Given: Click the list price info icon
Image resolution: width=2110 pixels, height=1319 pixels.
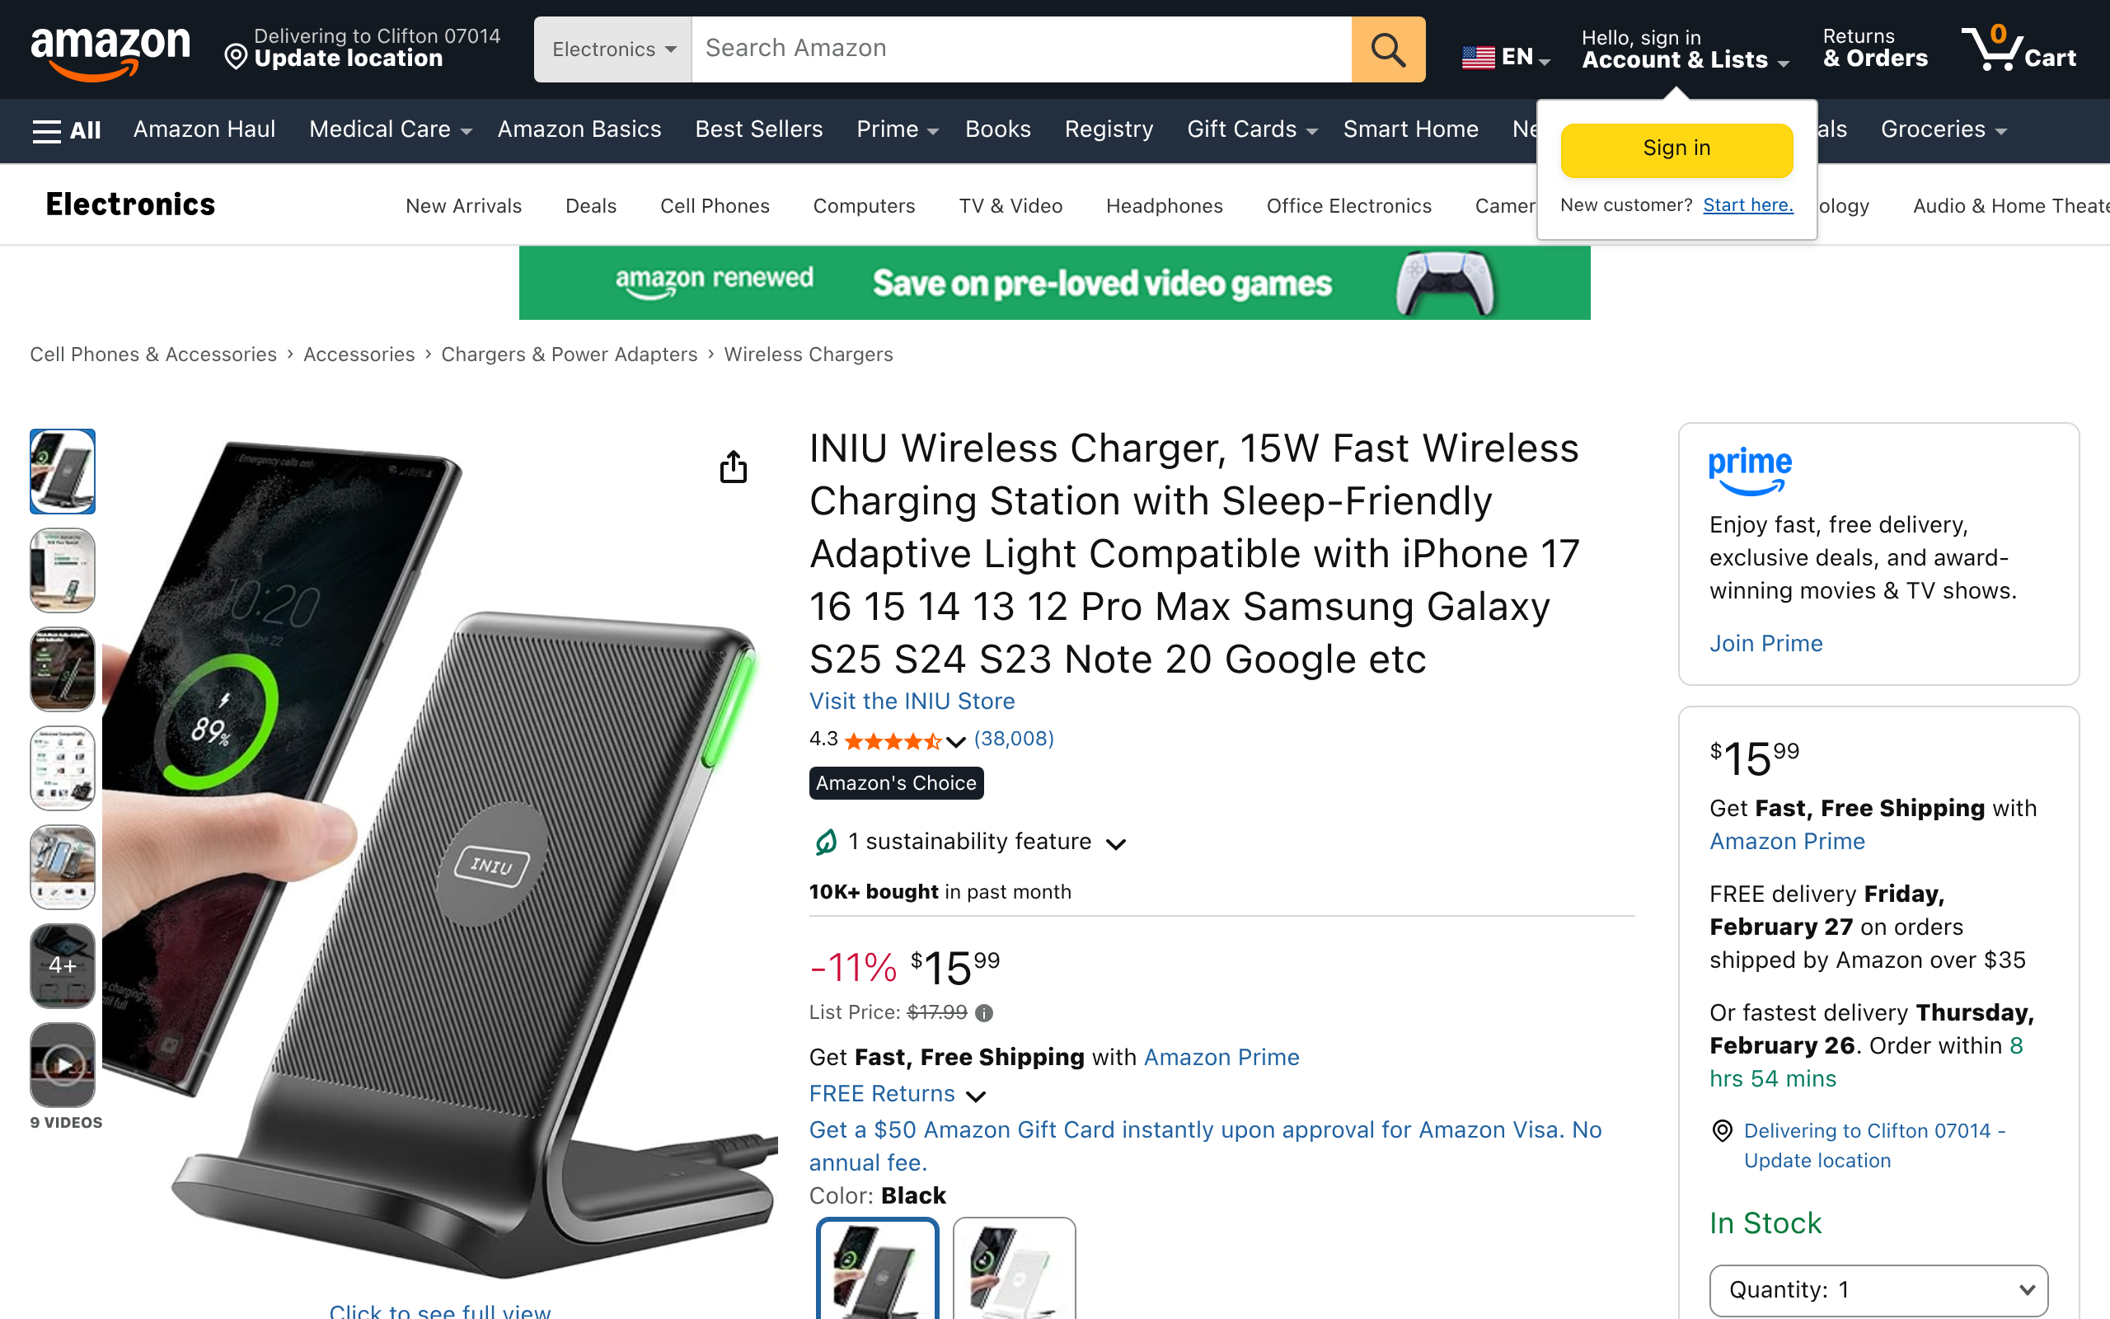Looking at the screenshot, I should pos(984,1013).
